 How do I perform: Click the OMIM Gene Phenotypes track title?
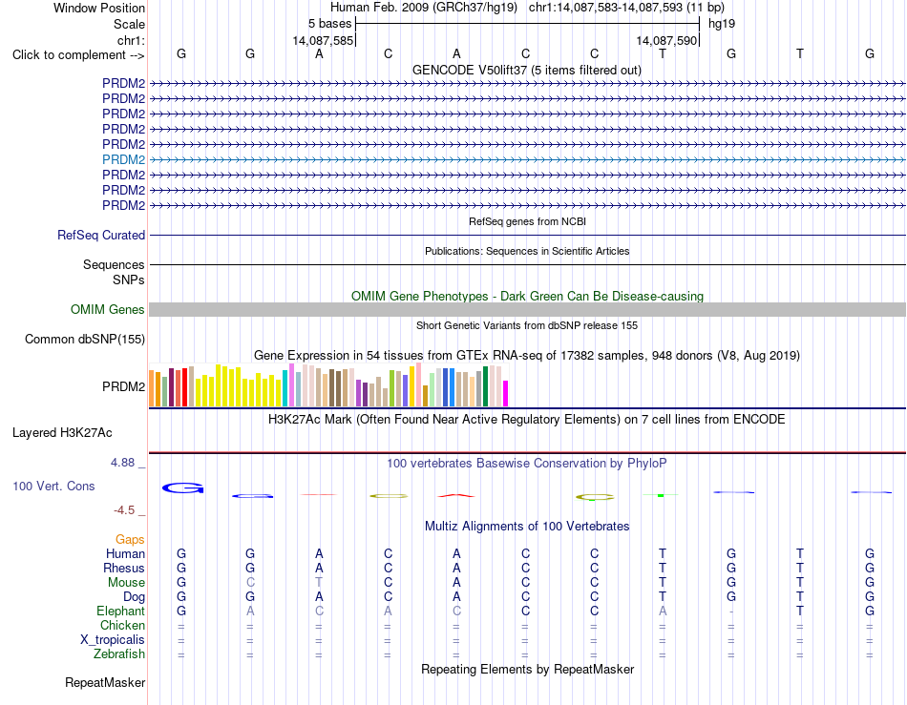click(x=528, y=296)
